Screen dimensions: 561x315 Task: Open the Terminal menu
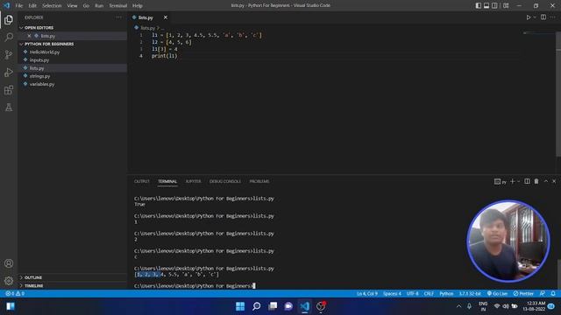coord(118,6)
